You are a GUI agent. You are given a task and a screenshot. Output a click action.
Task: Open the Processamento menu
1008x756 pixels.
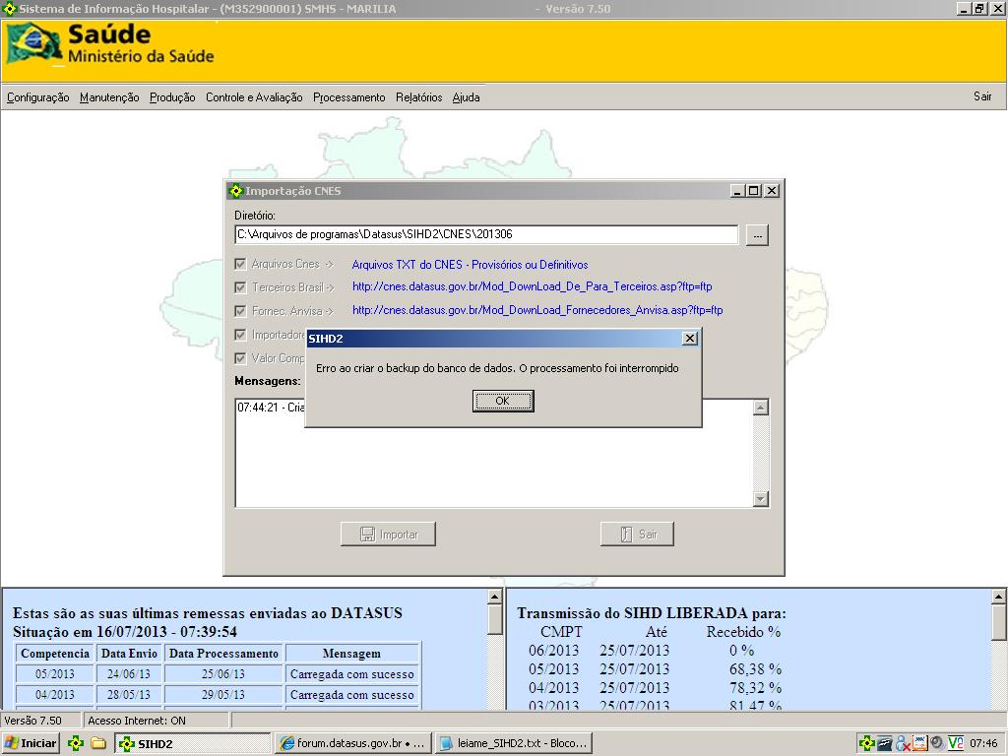pyautogui.click(x=348, y=97)
